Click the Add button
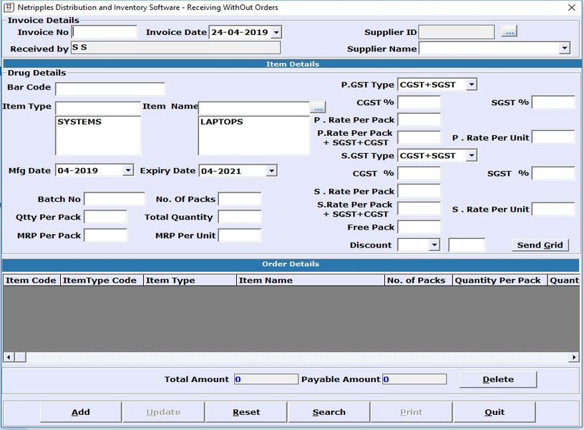The width and height of the screenshot is (584, 430). tap(81, 412)
